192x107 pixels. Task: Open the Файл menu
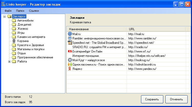coord(8,11)
